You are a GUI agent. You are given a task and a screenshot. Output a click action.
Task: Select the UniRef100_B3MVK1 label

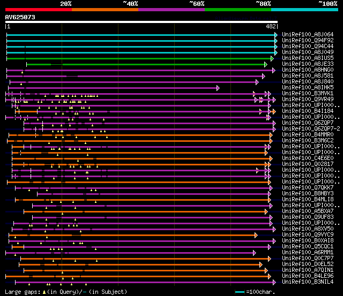click(308, 94)
